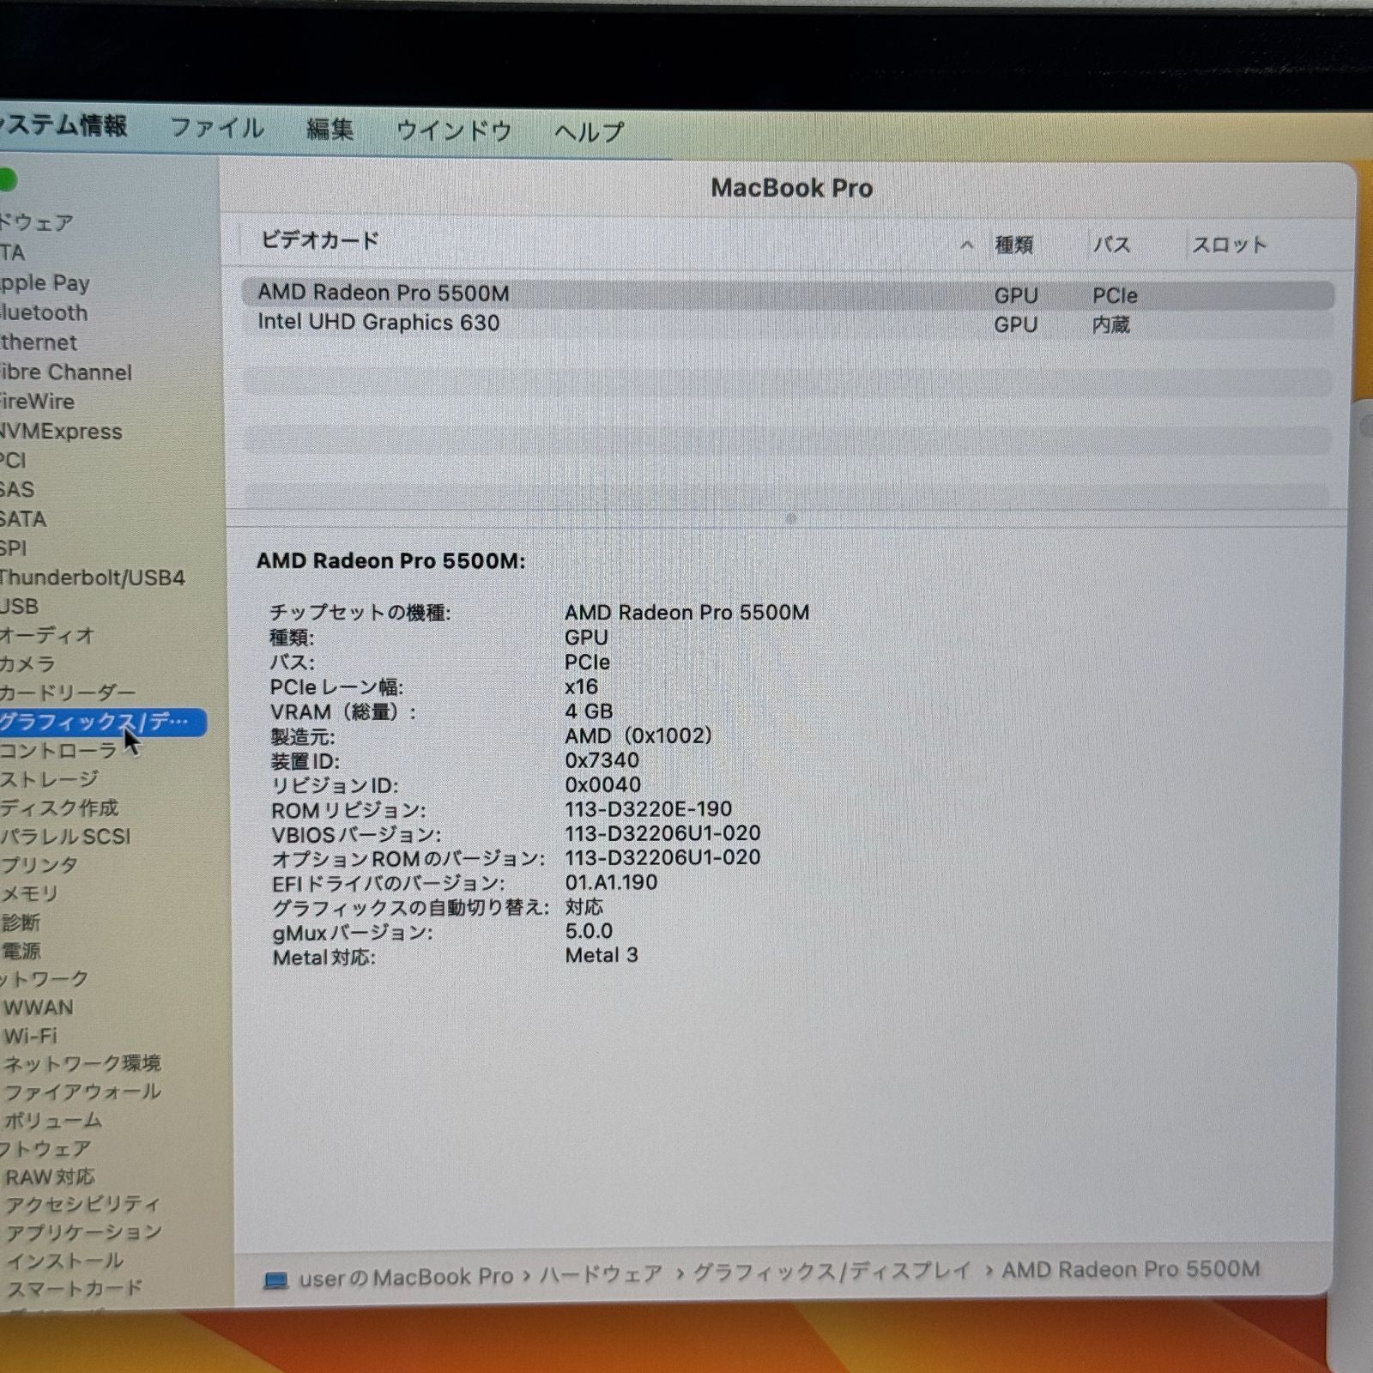The image size is (1373, 1373).
Task: Select RAW対応 in sidebar
Action: (x=50, y=1177)
